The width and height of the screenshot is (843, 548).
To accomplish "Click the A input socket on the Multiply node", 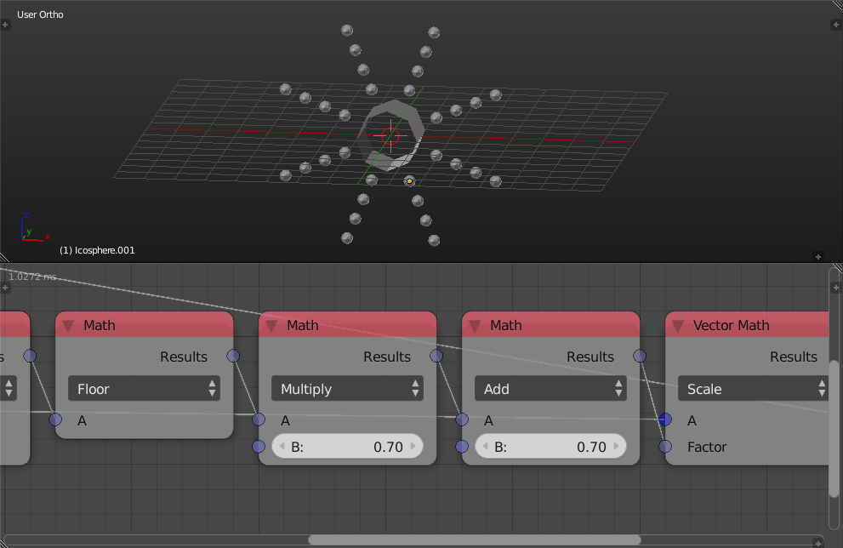I will pos(259,420).
